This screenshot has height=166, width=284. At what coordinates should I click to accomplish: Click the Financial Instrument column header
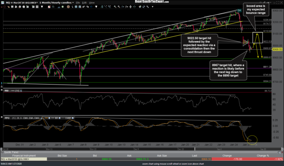tap(24, 155)
